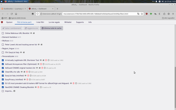Delete NextDNS CNAME Cloaking Blocklist with trash icon
The height and width of the screenshot is (110, 176).
[x=38, y=87]
